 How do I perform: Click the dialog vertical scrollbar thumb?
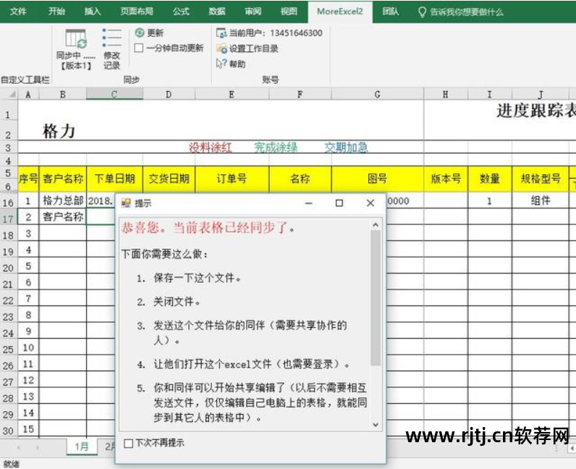point(376,297)
